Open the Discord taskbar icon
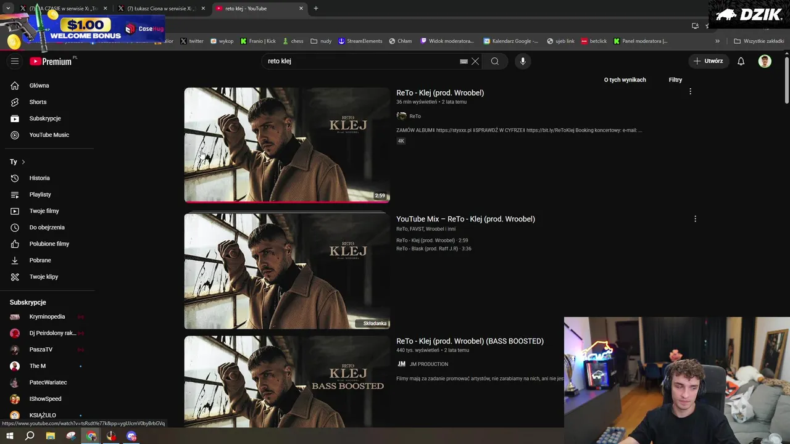This screenshot has width=790, height=444. pyautogui.click(x=131, y=436)
